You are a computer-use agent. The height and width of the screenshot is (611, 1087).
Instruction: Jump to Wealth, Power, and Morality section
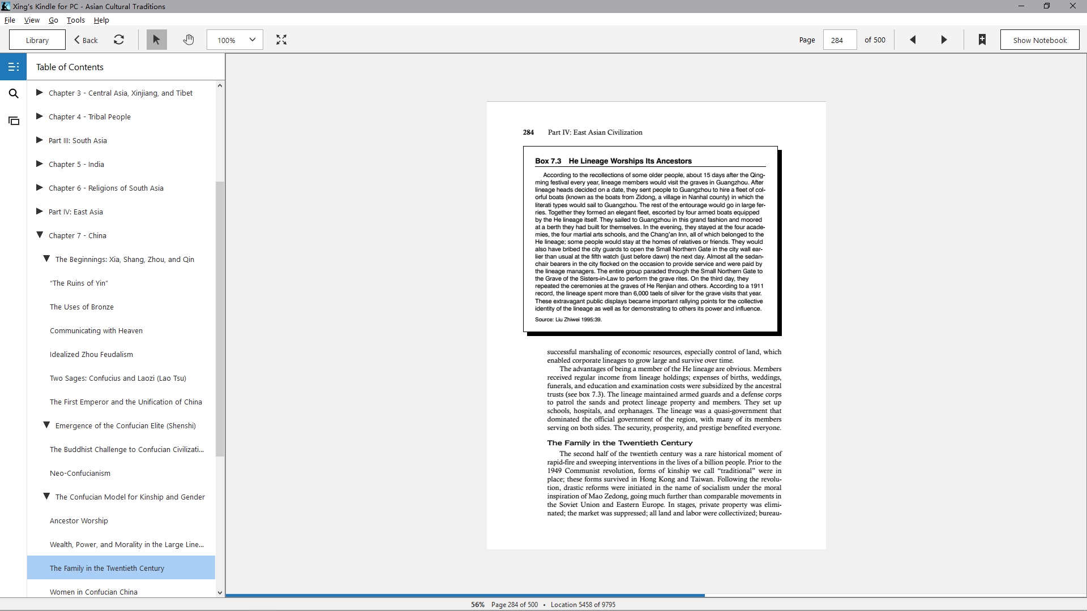(x=127, y=544)
